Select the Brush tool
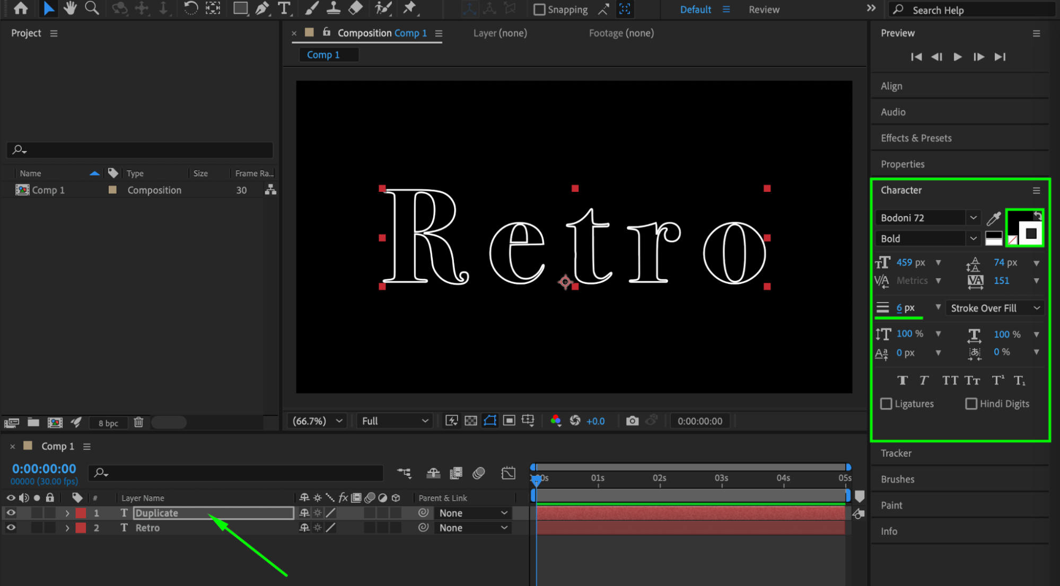 pyautogui.click(x=312, y=8)
